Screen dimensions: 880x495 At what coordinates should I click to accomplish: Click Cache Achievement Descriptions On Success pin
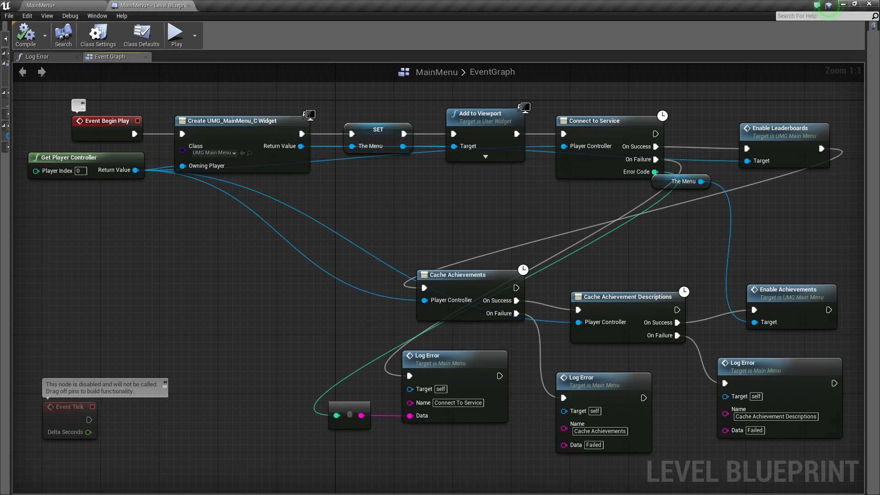677,323
